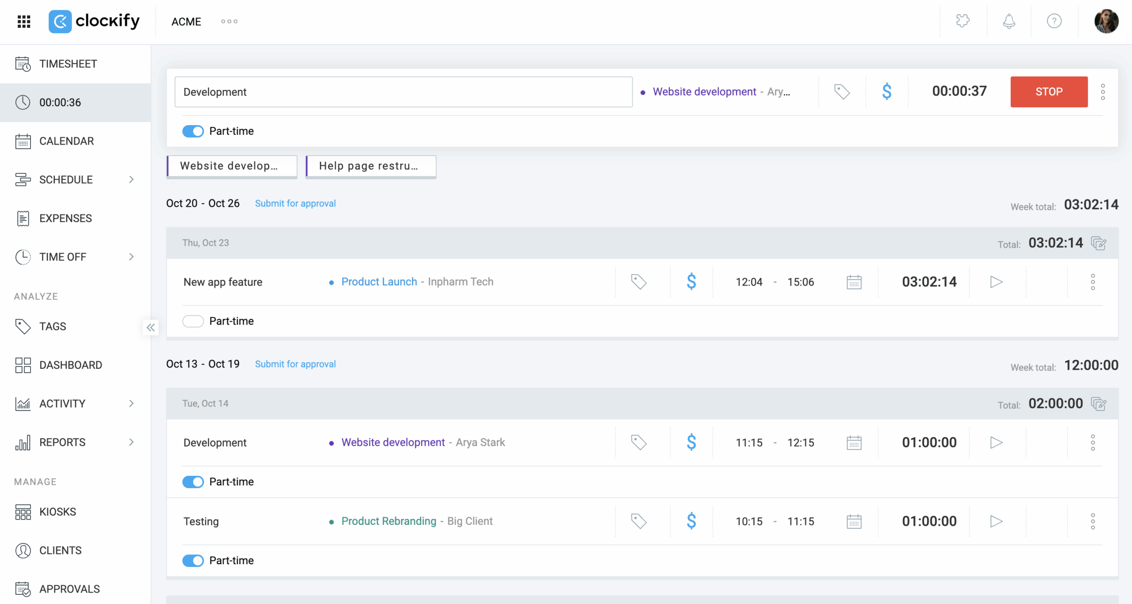This screenshot has width=1132, height=604.
Task: Open the help question mark icon
Action: (1054, 21)
